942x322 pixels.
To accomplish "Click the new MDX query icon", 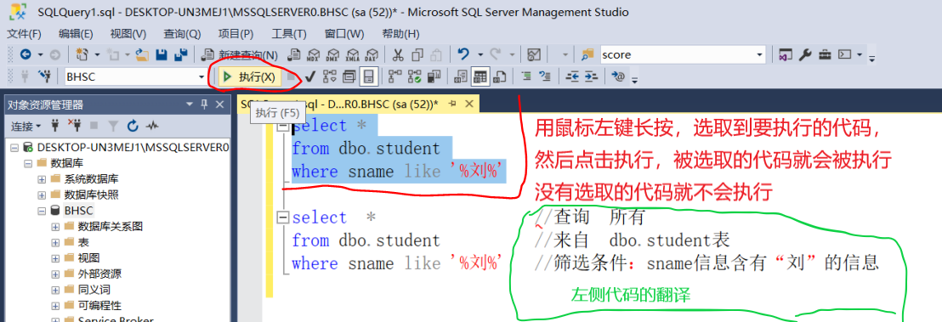I will tap(313, 54).
